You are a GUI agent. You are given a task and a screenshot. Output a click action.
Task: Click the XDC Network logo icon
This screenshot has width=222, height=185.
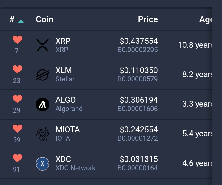coord(43,164)
